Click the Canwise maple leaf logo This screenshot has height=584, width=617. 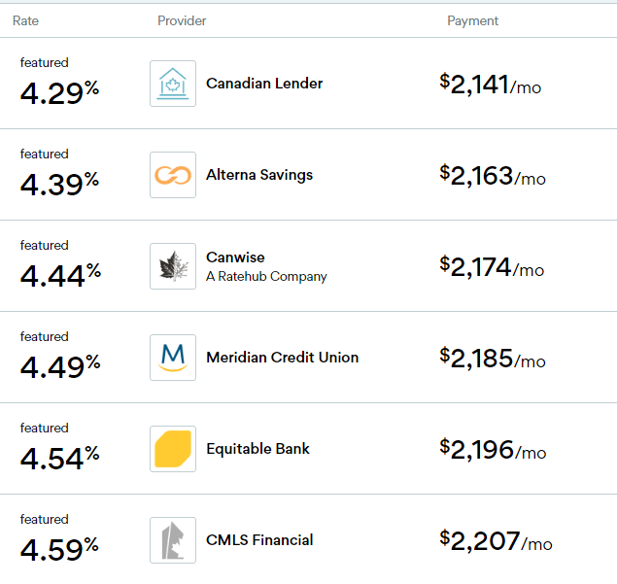(173, 266)
